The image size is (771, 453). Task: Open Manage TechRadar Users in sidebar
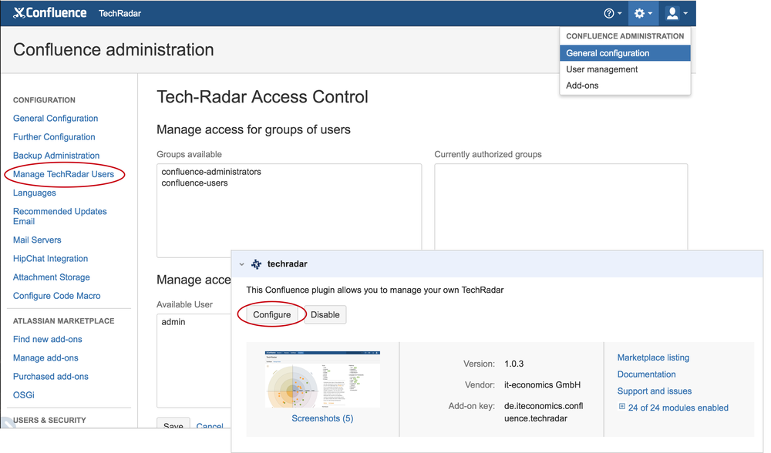(x=63, y=174)
